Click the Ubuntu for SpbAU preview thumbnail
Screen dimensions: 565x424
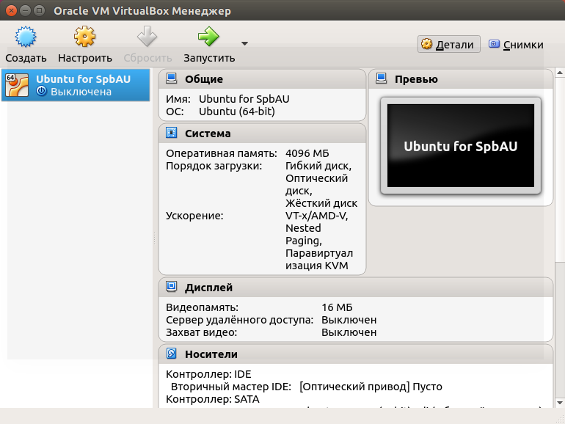pyautogui.click(x=460, y=145)
